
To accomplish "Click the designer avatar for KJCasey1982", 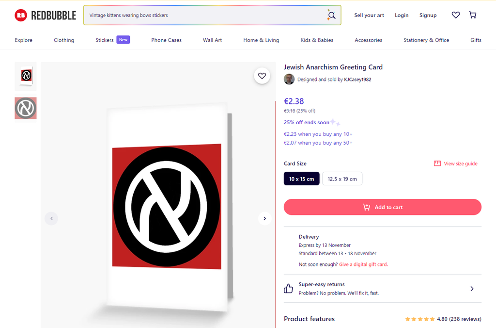I will tap(289, 79).
